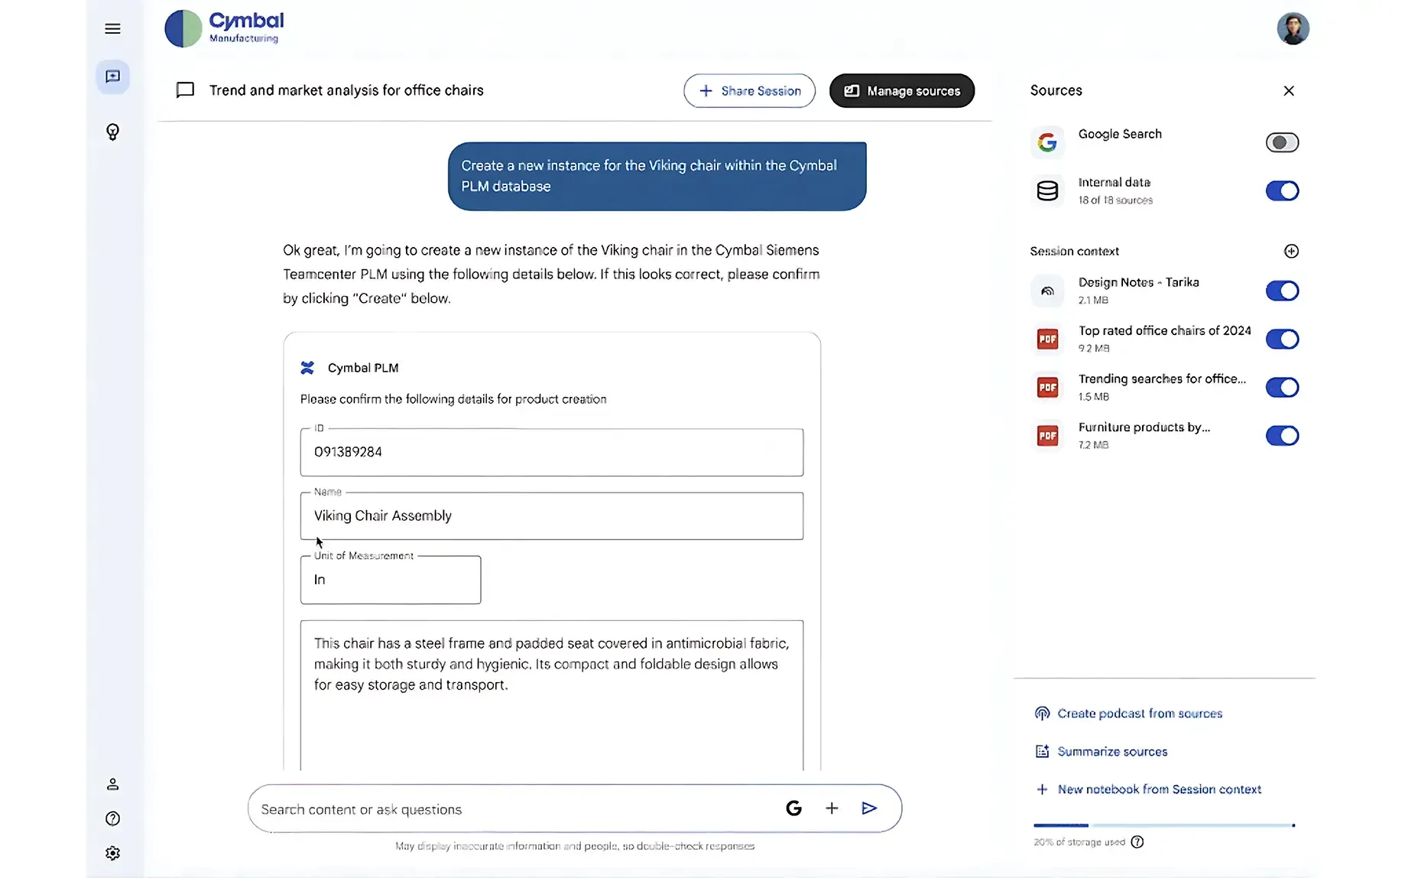Open Manage sources menu
The width and height of the screenshot is (1405, 878).
[x=901, y=90]
